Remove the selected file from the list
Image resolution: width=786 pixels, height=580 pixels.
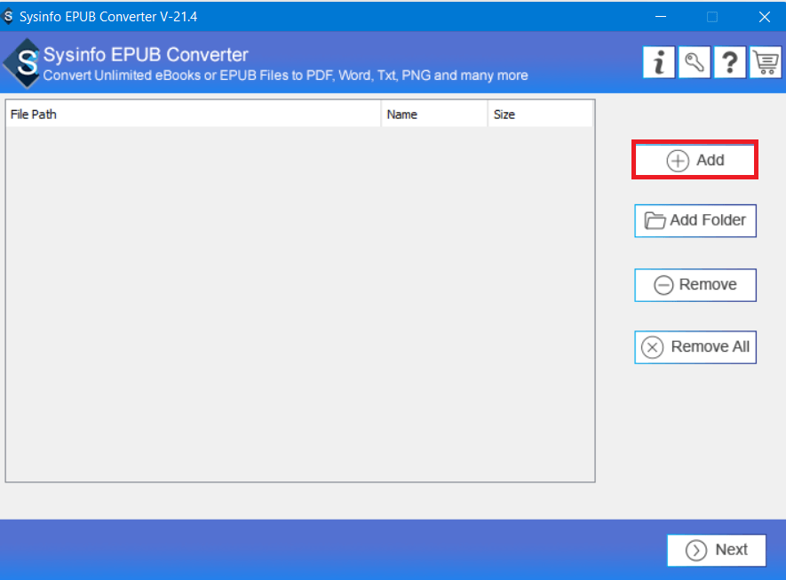[x=695, y=284]
